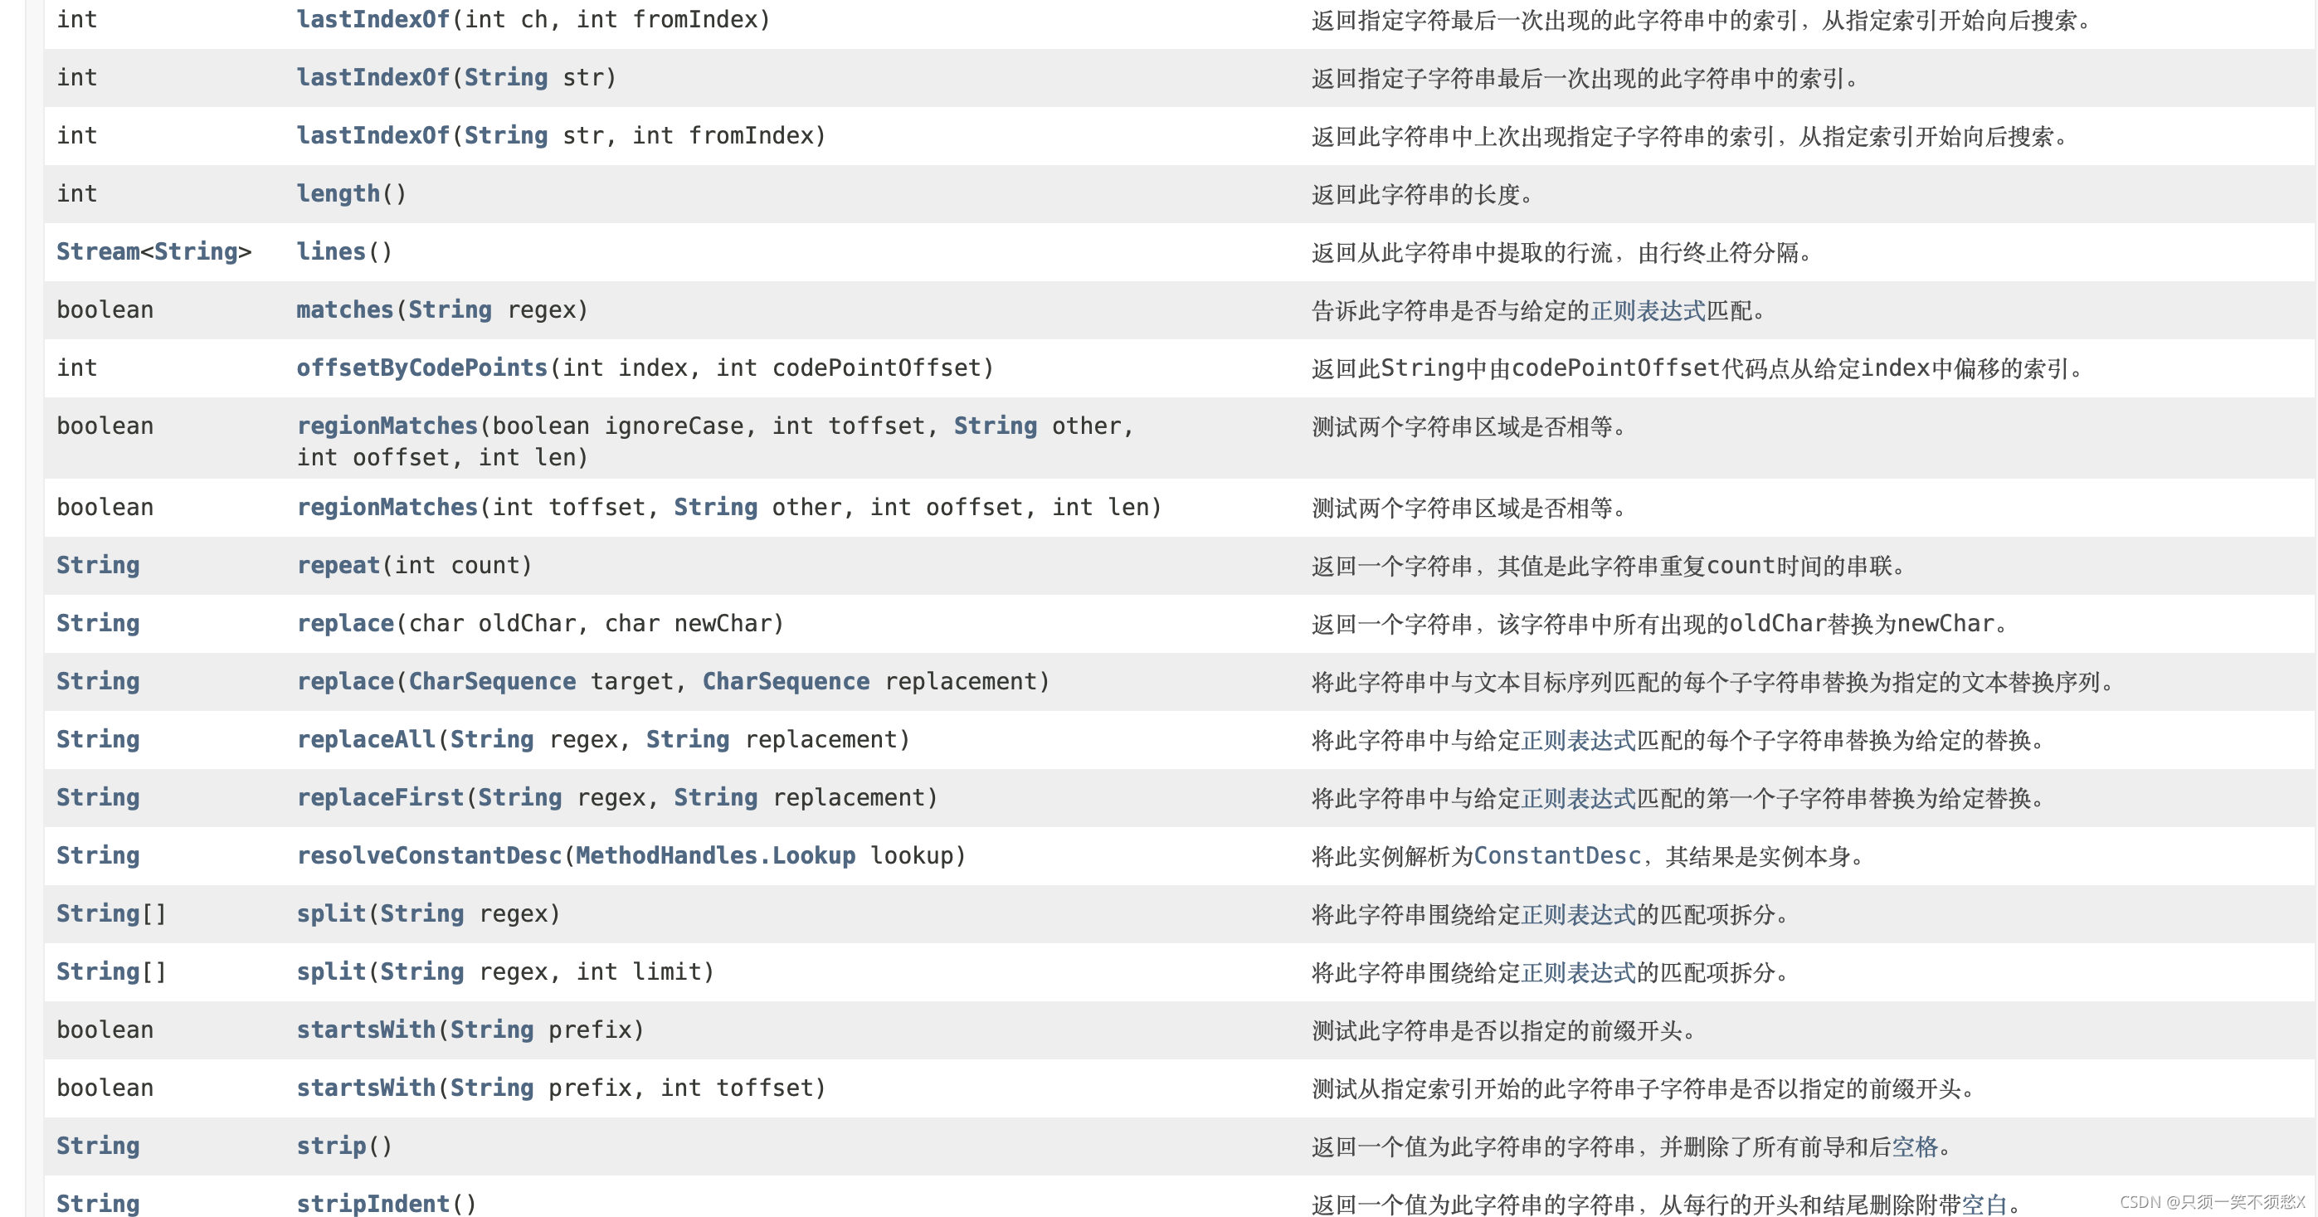Open the strip() method link
The image size is (2318, 1217).
pyautogui.click(x=330, y=1146)
